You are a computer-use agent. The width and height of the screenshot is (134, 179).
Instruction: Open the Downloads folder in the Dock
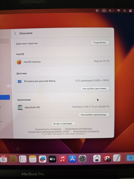pos(130,158)
